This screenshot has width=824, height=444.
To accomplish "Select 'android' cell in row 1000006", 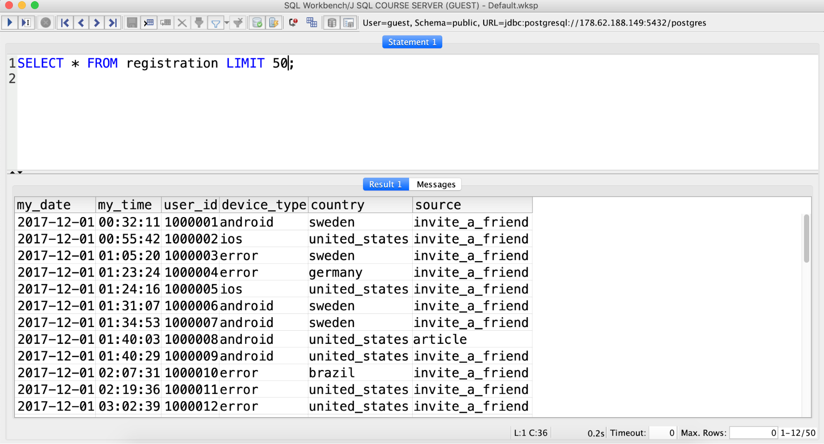I will click(x=264, y=306).
